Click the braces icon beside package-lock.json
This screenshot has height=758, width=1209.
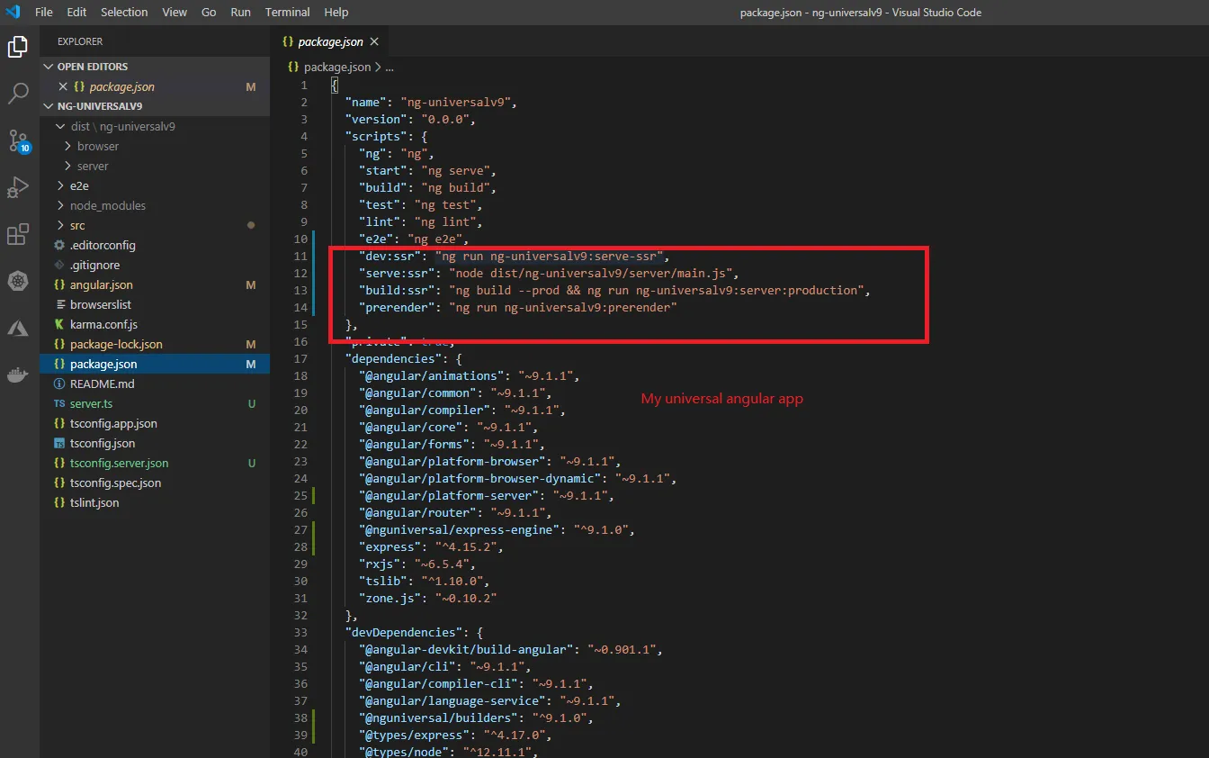(59, 345)
